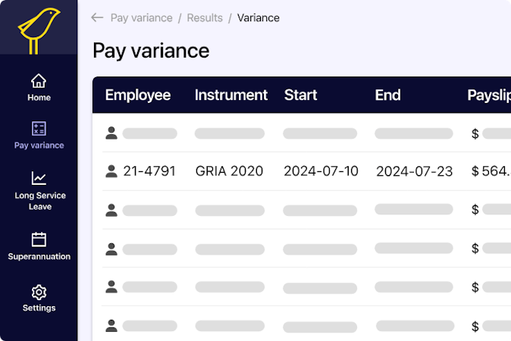The height and width of the screenshot is (341, 511).
Task: Click person icon beside employee 21-4791
Action: 111,171
